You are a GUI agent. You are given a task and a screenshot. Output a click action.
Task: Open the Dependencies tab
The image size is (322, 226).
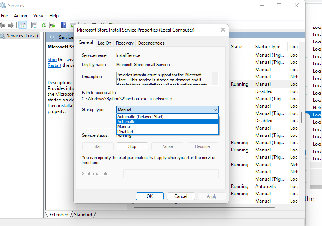pyautogui.click(x=151, y=43)
